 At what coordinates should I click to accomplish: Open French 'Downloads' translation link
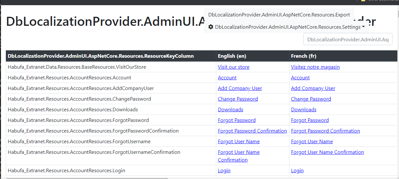304,110
